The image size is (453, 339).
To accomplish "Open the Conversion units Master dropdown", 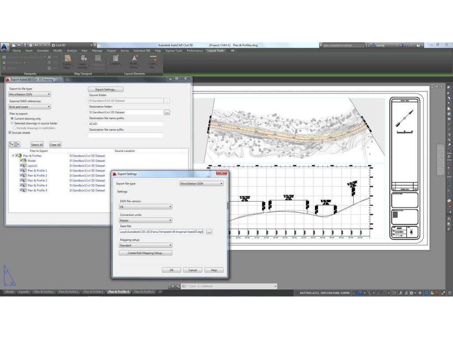I will (146, 220).
